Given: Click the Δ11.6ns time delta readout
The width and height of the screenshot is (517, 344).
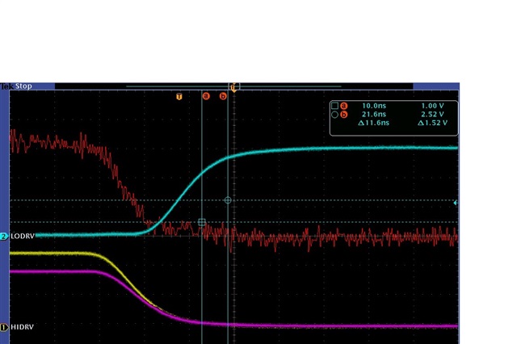Looking at the screenshot, I should (x=373, y=123).
